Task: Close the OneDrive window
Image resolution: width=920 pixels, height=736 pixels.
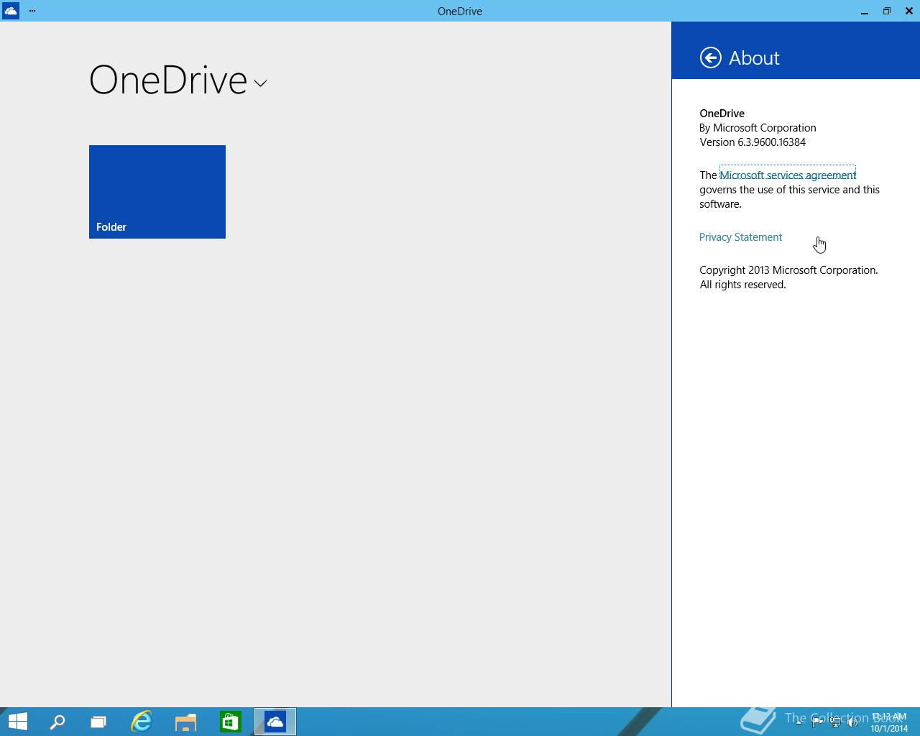Action: (x=909, y=11)
